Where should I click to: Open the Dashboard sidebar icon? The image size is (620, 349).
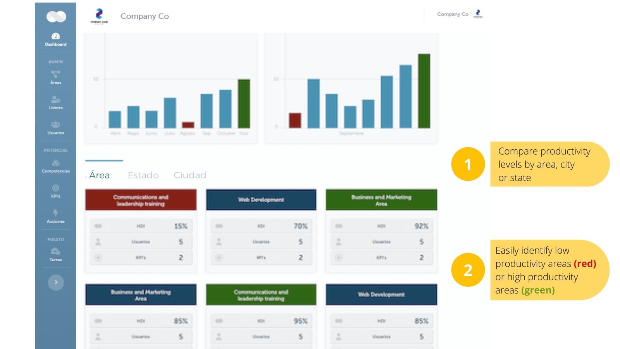[56, 36]
